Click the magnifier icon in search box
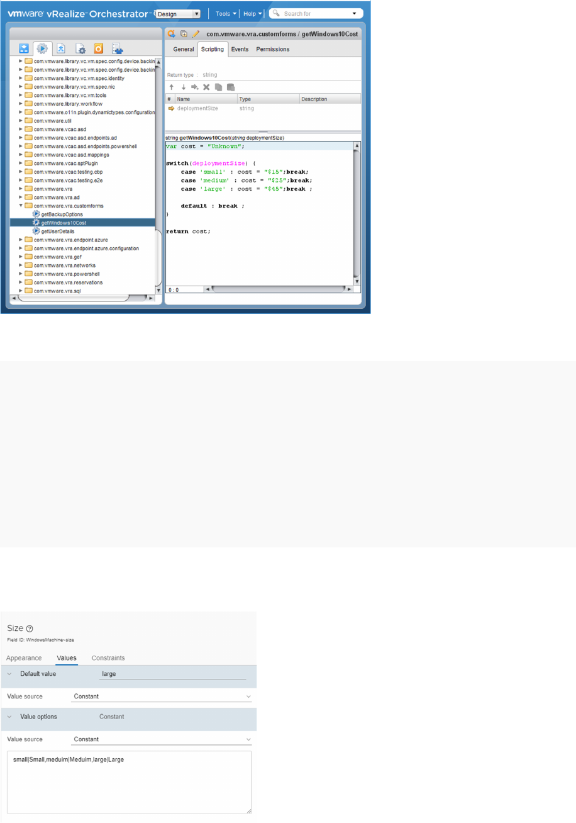Image resolution: width=576 pixels, height=823 pixels. click(276, 13)
